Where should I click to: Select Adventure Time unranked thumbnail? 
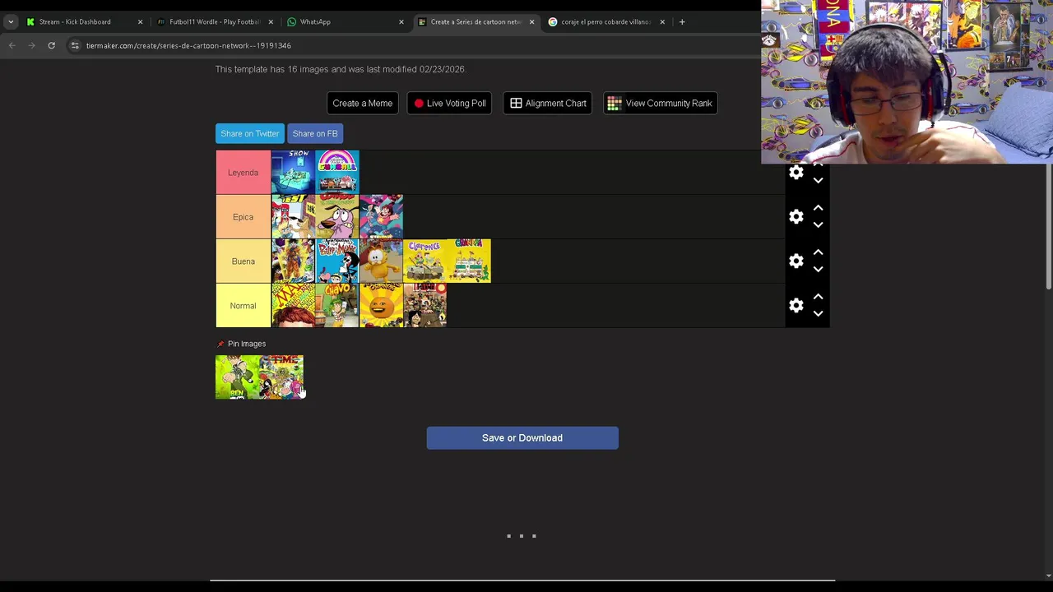[x=281, y=377]
